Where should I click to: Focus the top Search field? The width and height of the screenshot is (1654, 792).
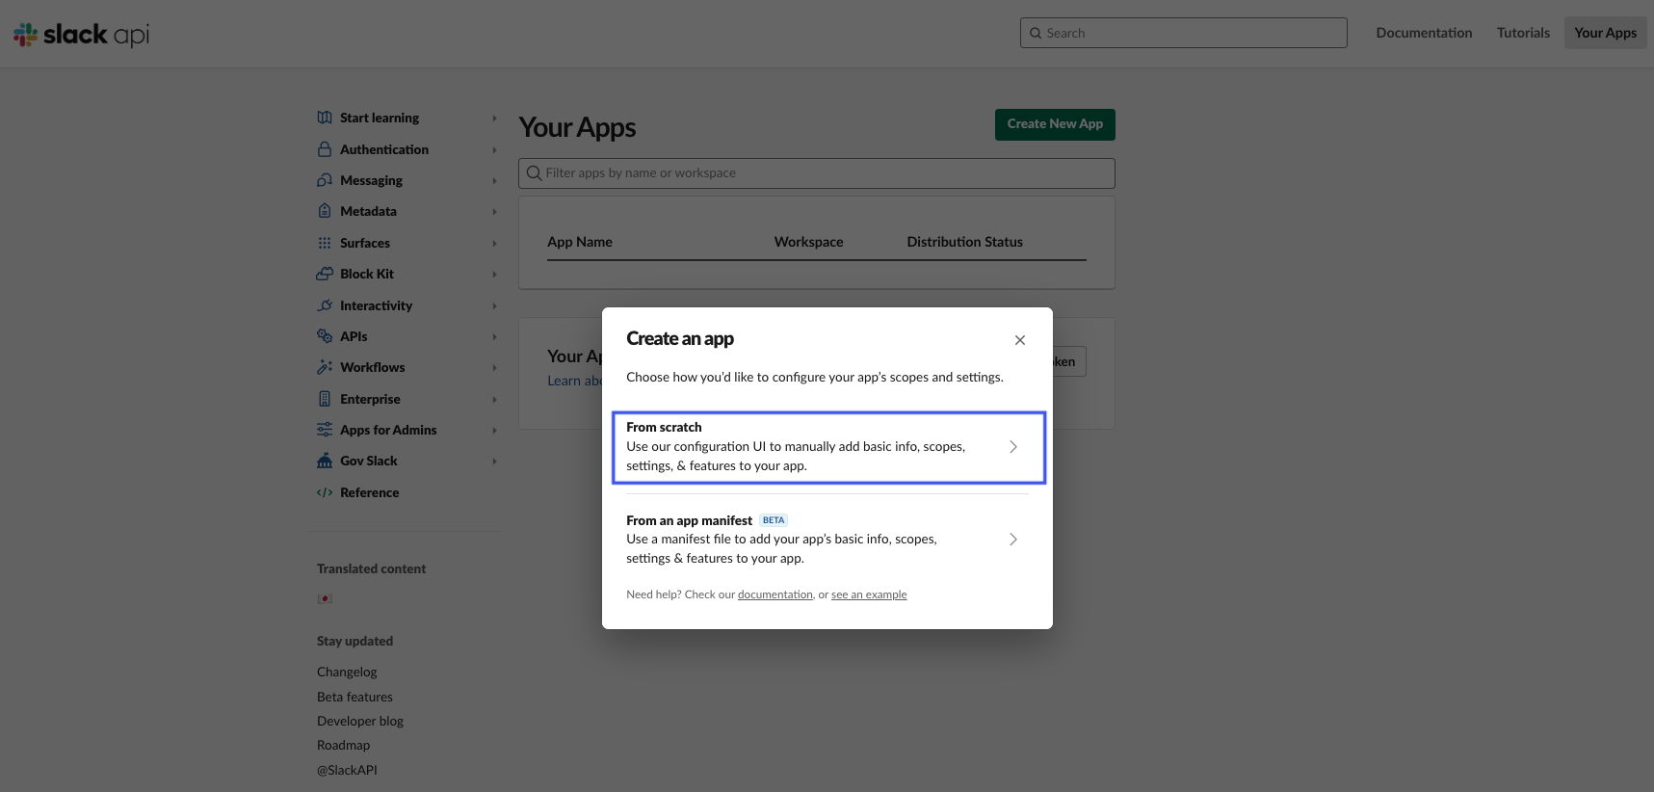pos(1183,33)
